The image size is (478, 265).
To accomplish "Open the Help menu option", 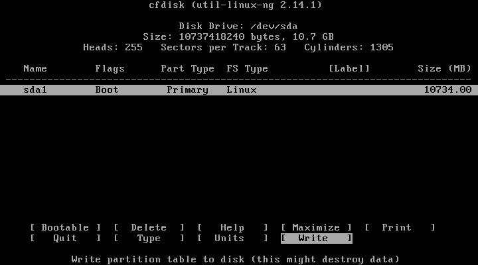I will (232, 228).
